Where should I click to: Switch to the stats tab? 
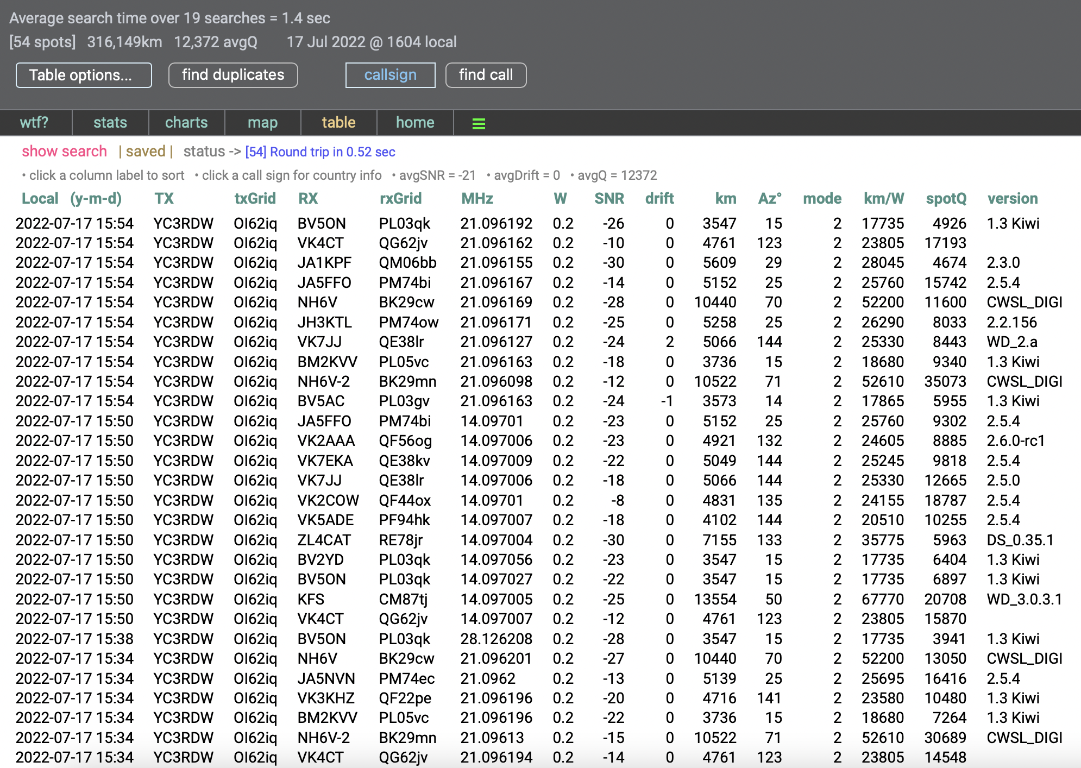pos(110,123)
